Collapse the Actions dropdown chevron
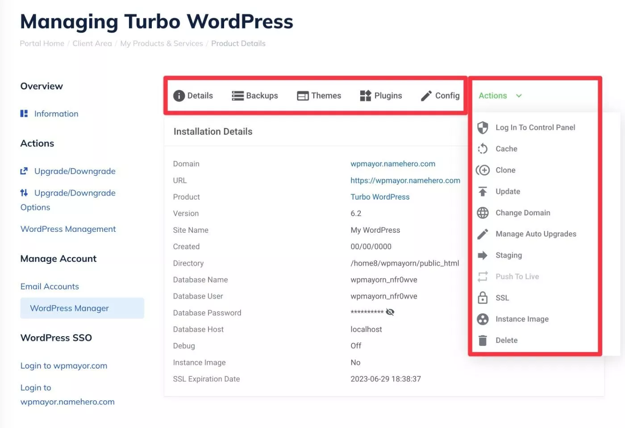 coord(519,96)
